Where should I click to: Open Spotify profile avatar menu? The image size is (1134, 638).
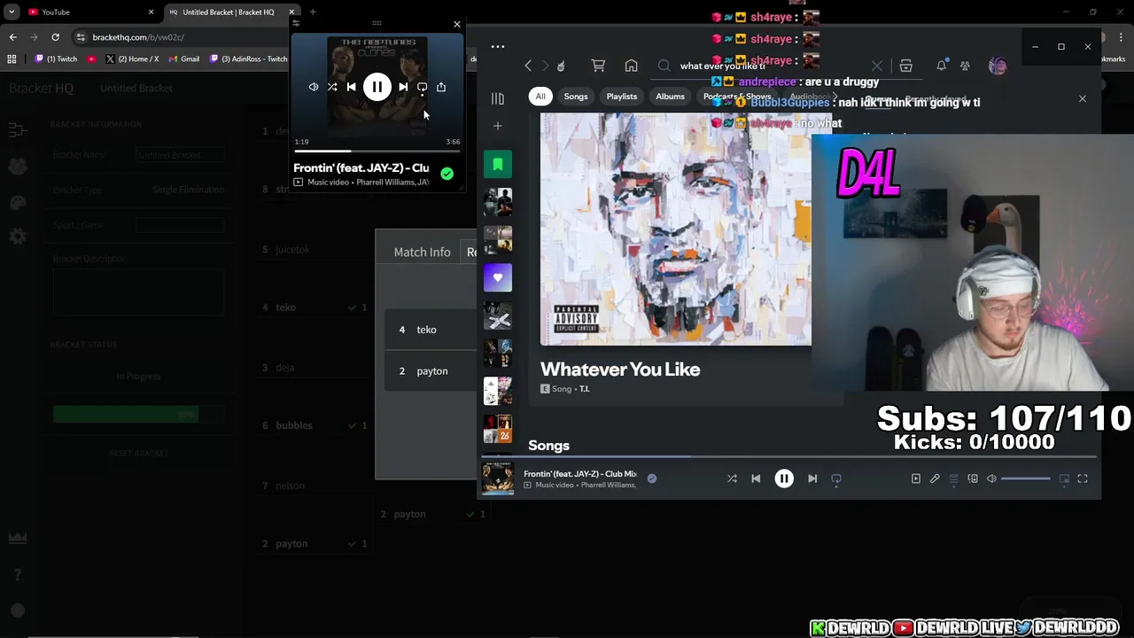tap(998, 66)
